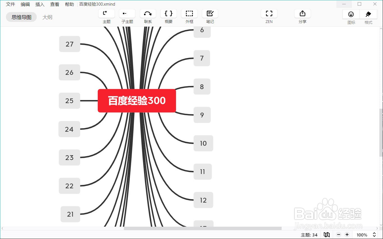Maximize the XMind window
Viewport: 383px width, 239px height.
point(359,4)
